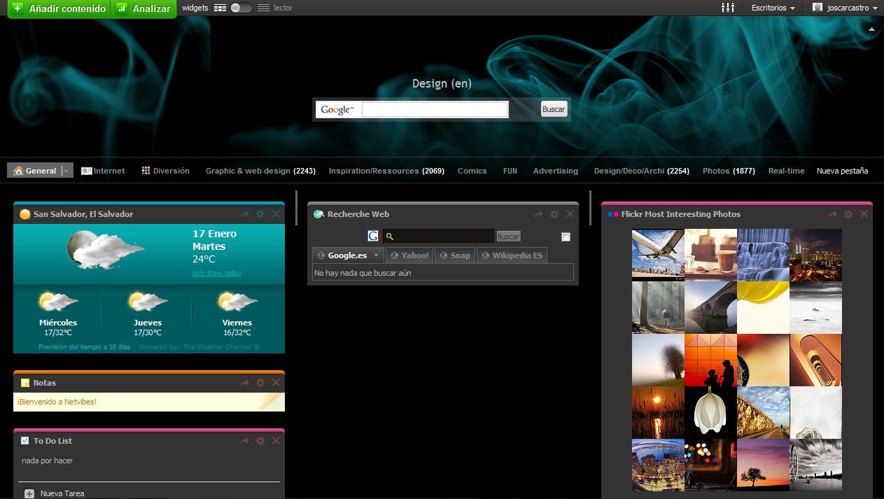
Task: Collapse the header with the top-right arrow
Action: click(871, 29)
